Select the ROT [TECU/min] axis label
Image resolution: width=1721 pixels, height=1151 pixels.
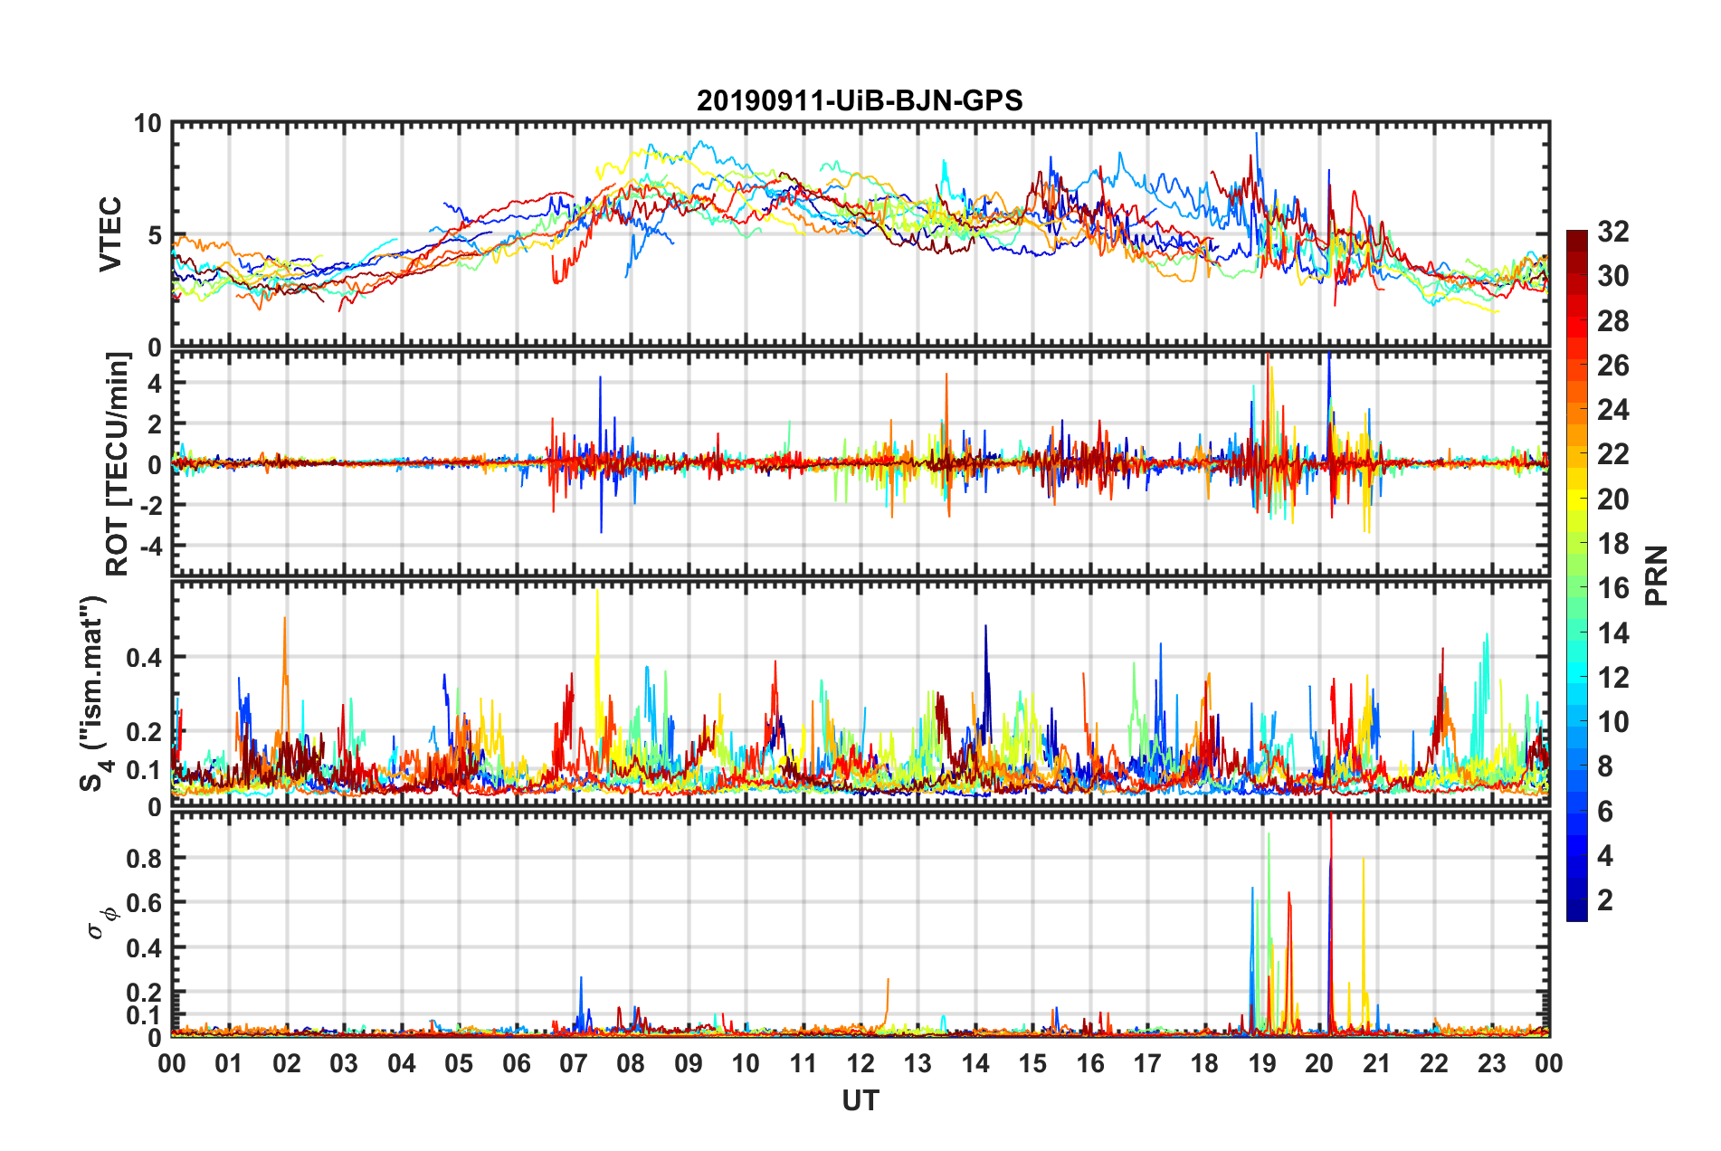tap(118, 464)
